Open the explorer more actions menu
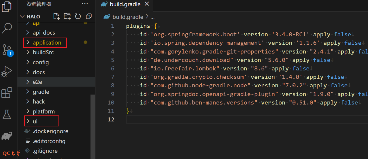 (85, 4)
